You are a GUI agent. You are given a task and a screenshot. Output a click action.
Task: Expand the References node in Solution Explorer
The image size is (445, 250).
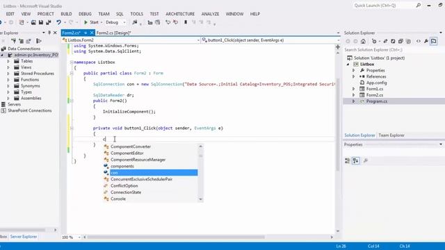point(354,76)
